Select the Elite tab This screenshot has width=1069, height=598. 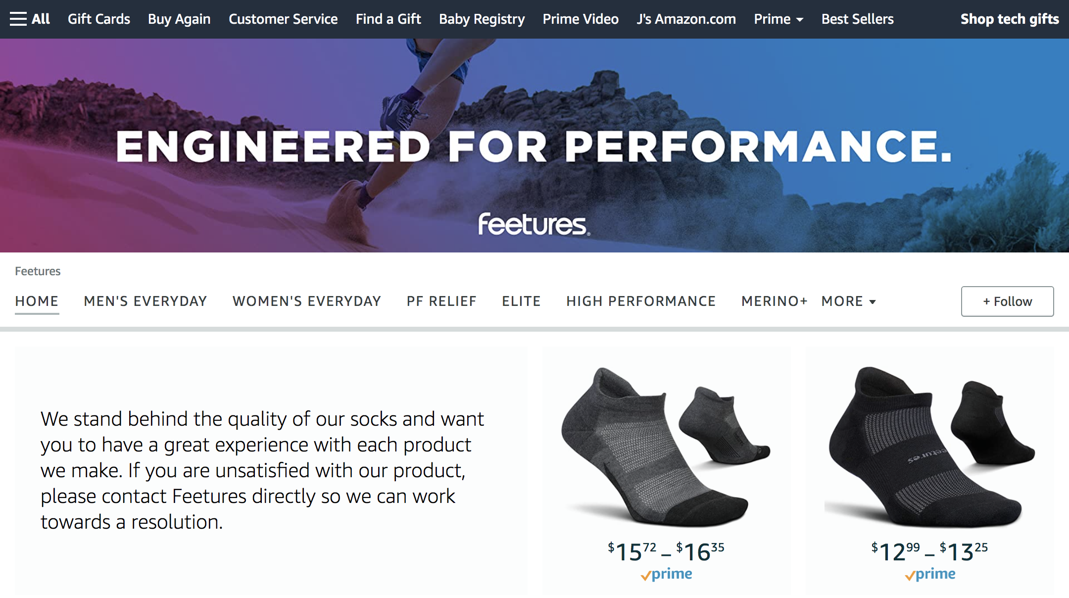pos(521,301)
